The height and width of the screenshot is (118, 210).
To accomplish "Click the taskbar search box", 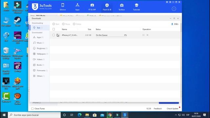I will (x=34, y=115).
